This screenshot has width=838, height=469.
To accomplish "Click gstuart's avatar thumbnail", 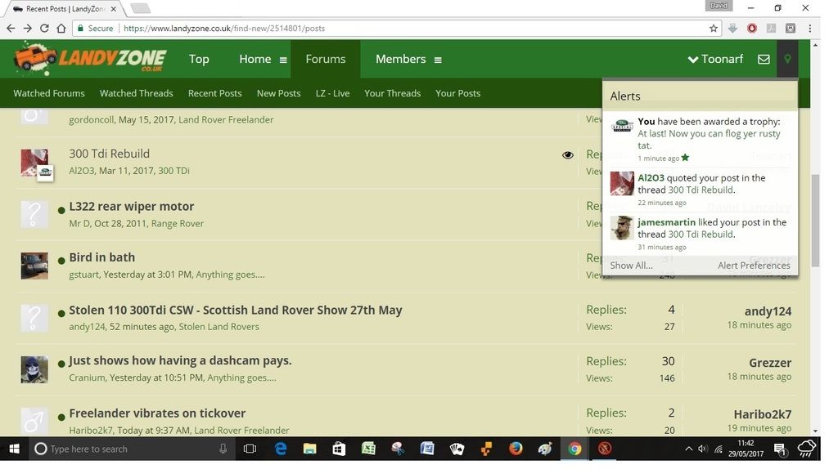I will tap(34, 266).
